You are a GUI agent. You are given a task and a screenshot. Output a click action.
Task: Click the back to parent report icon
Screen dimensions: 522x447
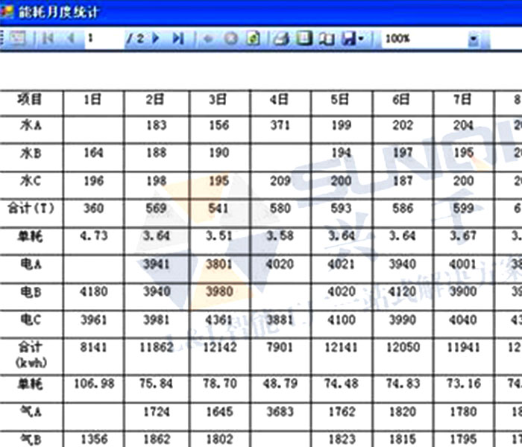tap(207, 38)
